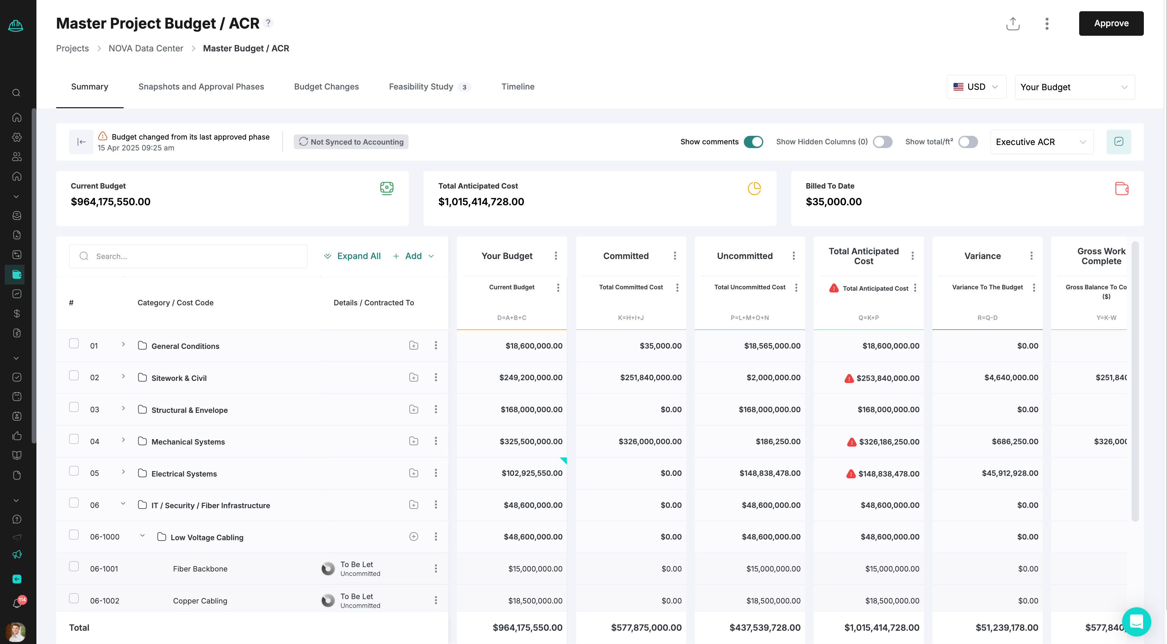
Task: Open the Add dropdown menu
Action: pyautogui.click(x=413, y=256)
